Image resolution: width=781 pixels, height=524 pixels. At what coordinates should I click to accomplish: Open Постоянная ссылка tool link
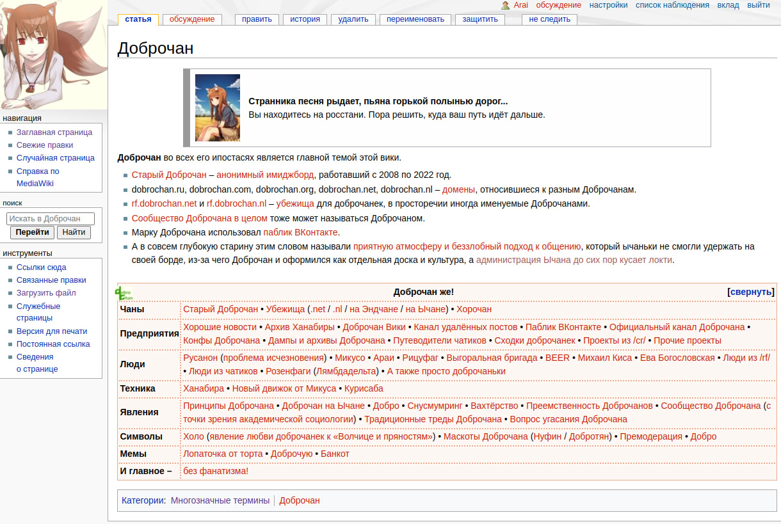pyautogui.click(x=53, y=344)
